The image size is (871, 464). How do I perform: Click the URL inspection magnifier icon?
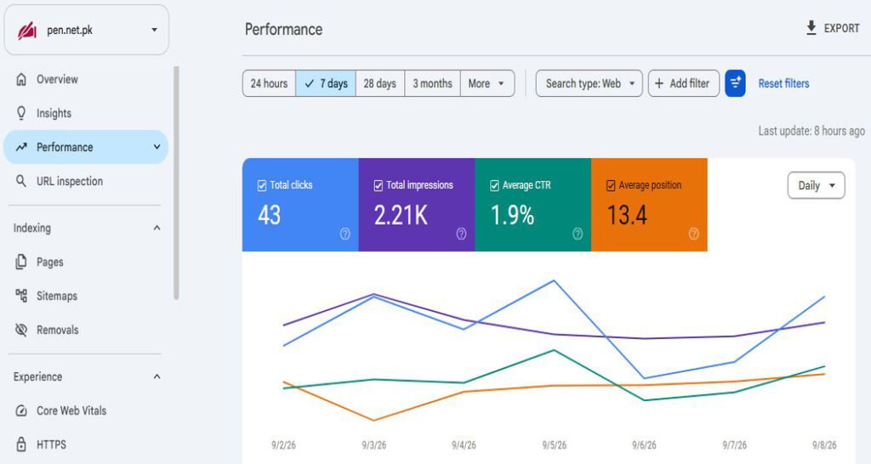[21, 181]
